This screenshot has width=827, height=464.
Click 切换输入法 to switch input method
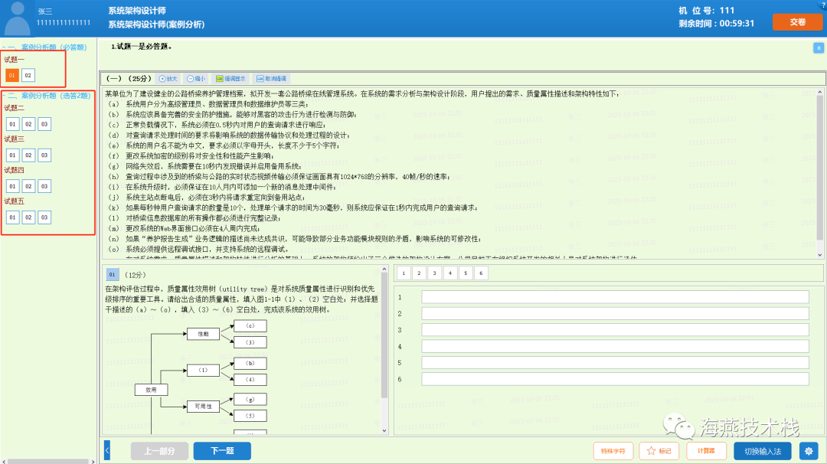(763, 451)
